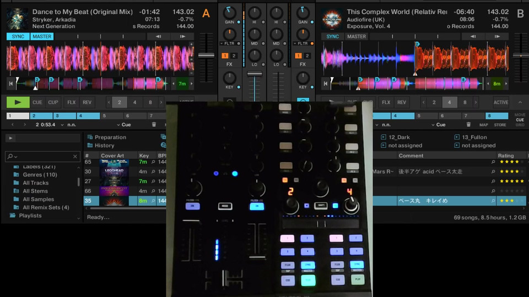This screenshot has width=529, height=297.
Task: Play Deck A with the green play button
Action: tap(18, 102)
